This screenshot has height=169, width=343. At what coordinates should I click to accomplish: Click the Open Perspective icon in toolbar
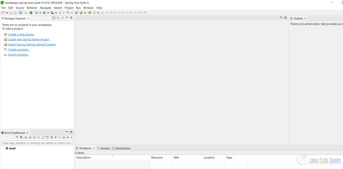click(144, 13)
